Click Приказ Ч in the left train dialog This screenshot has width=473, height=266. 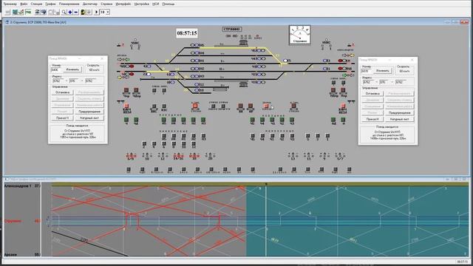point(62,118)
